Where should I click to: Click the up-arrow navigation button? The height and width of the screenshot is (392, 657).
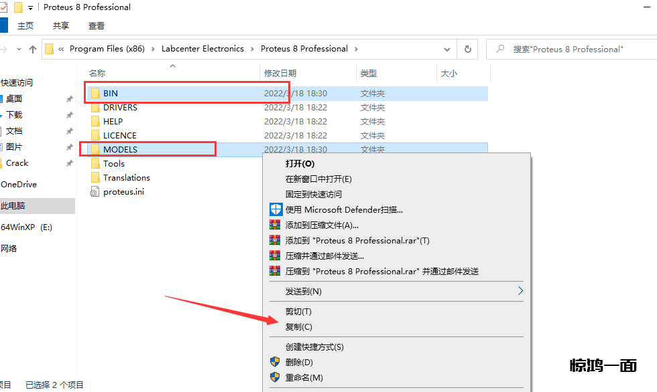coord(33,49)
